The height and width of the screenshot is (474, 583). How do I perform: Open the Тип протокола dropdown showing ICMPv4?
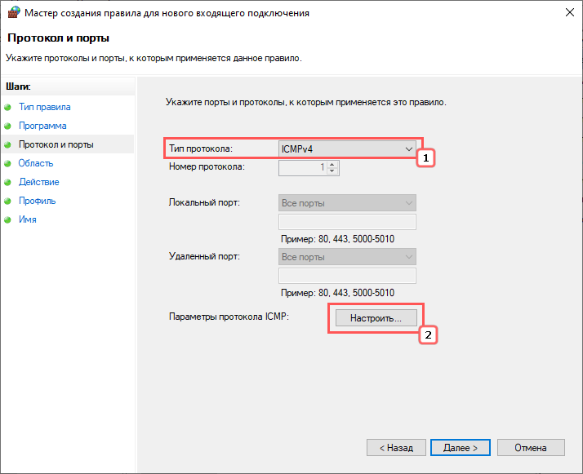pyautogui.click(x=347, y=149)
